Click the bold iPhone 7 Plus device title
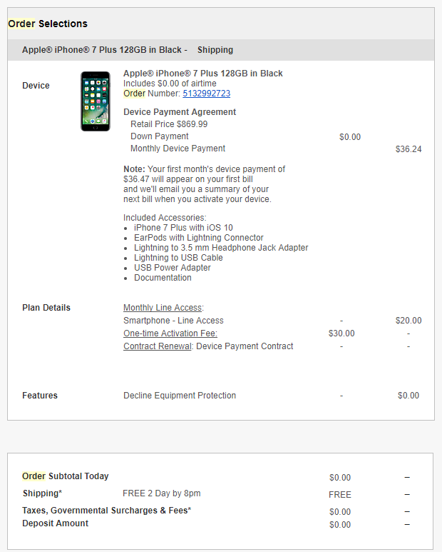 202,74
